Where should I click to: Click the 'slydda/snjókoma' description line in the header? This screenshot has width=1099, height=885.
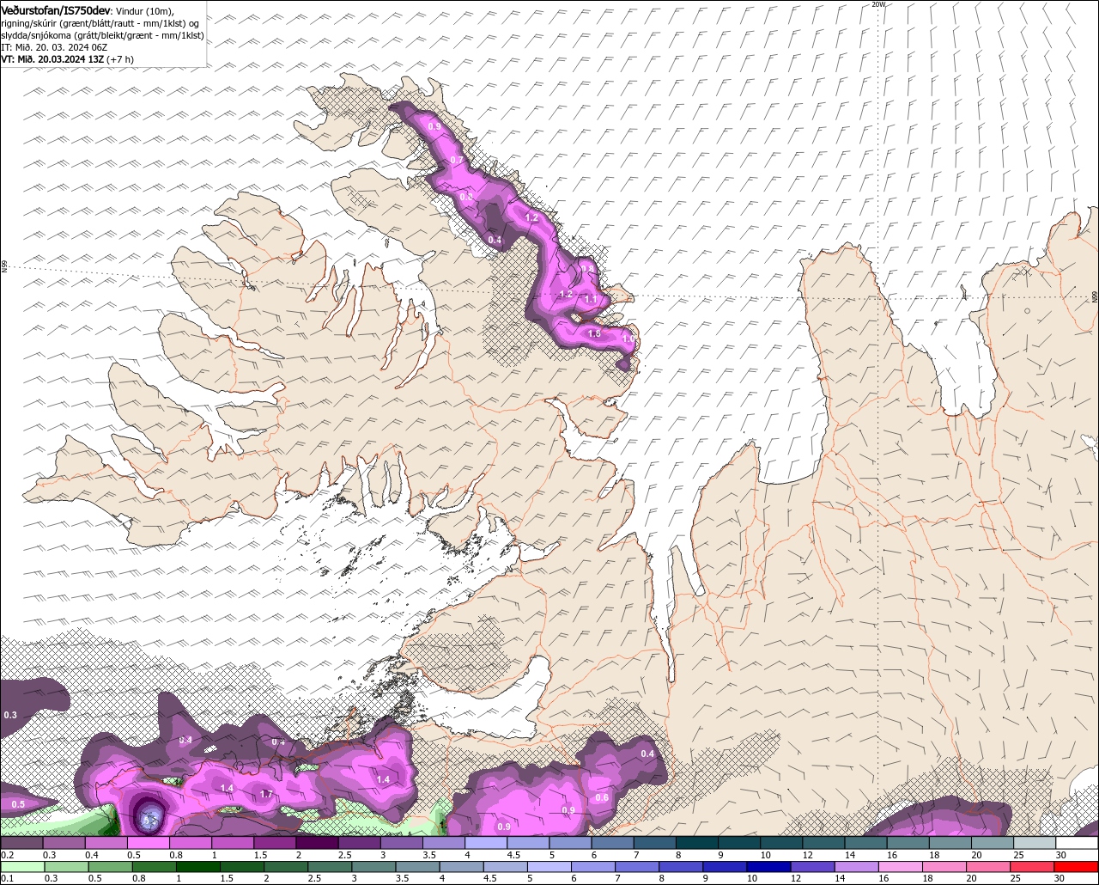pyautogui.click(x=102, y=35)
